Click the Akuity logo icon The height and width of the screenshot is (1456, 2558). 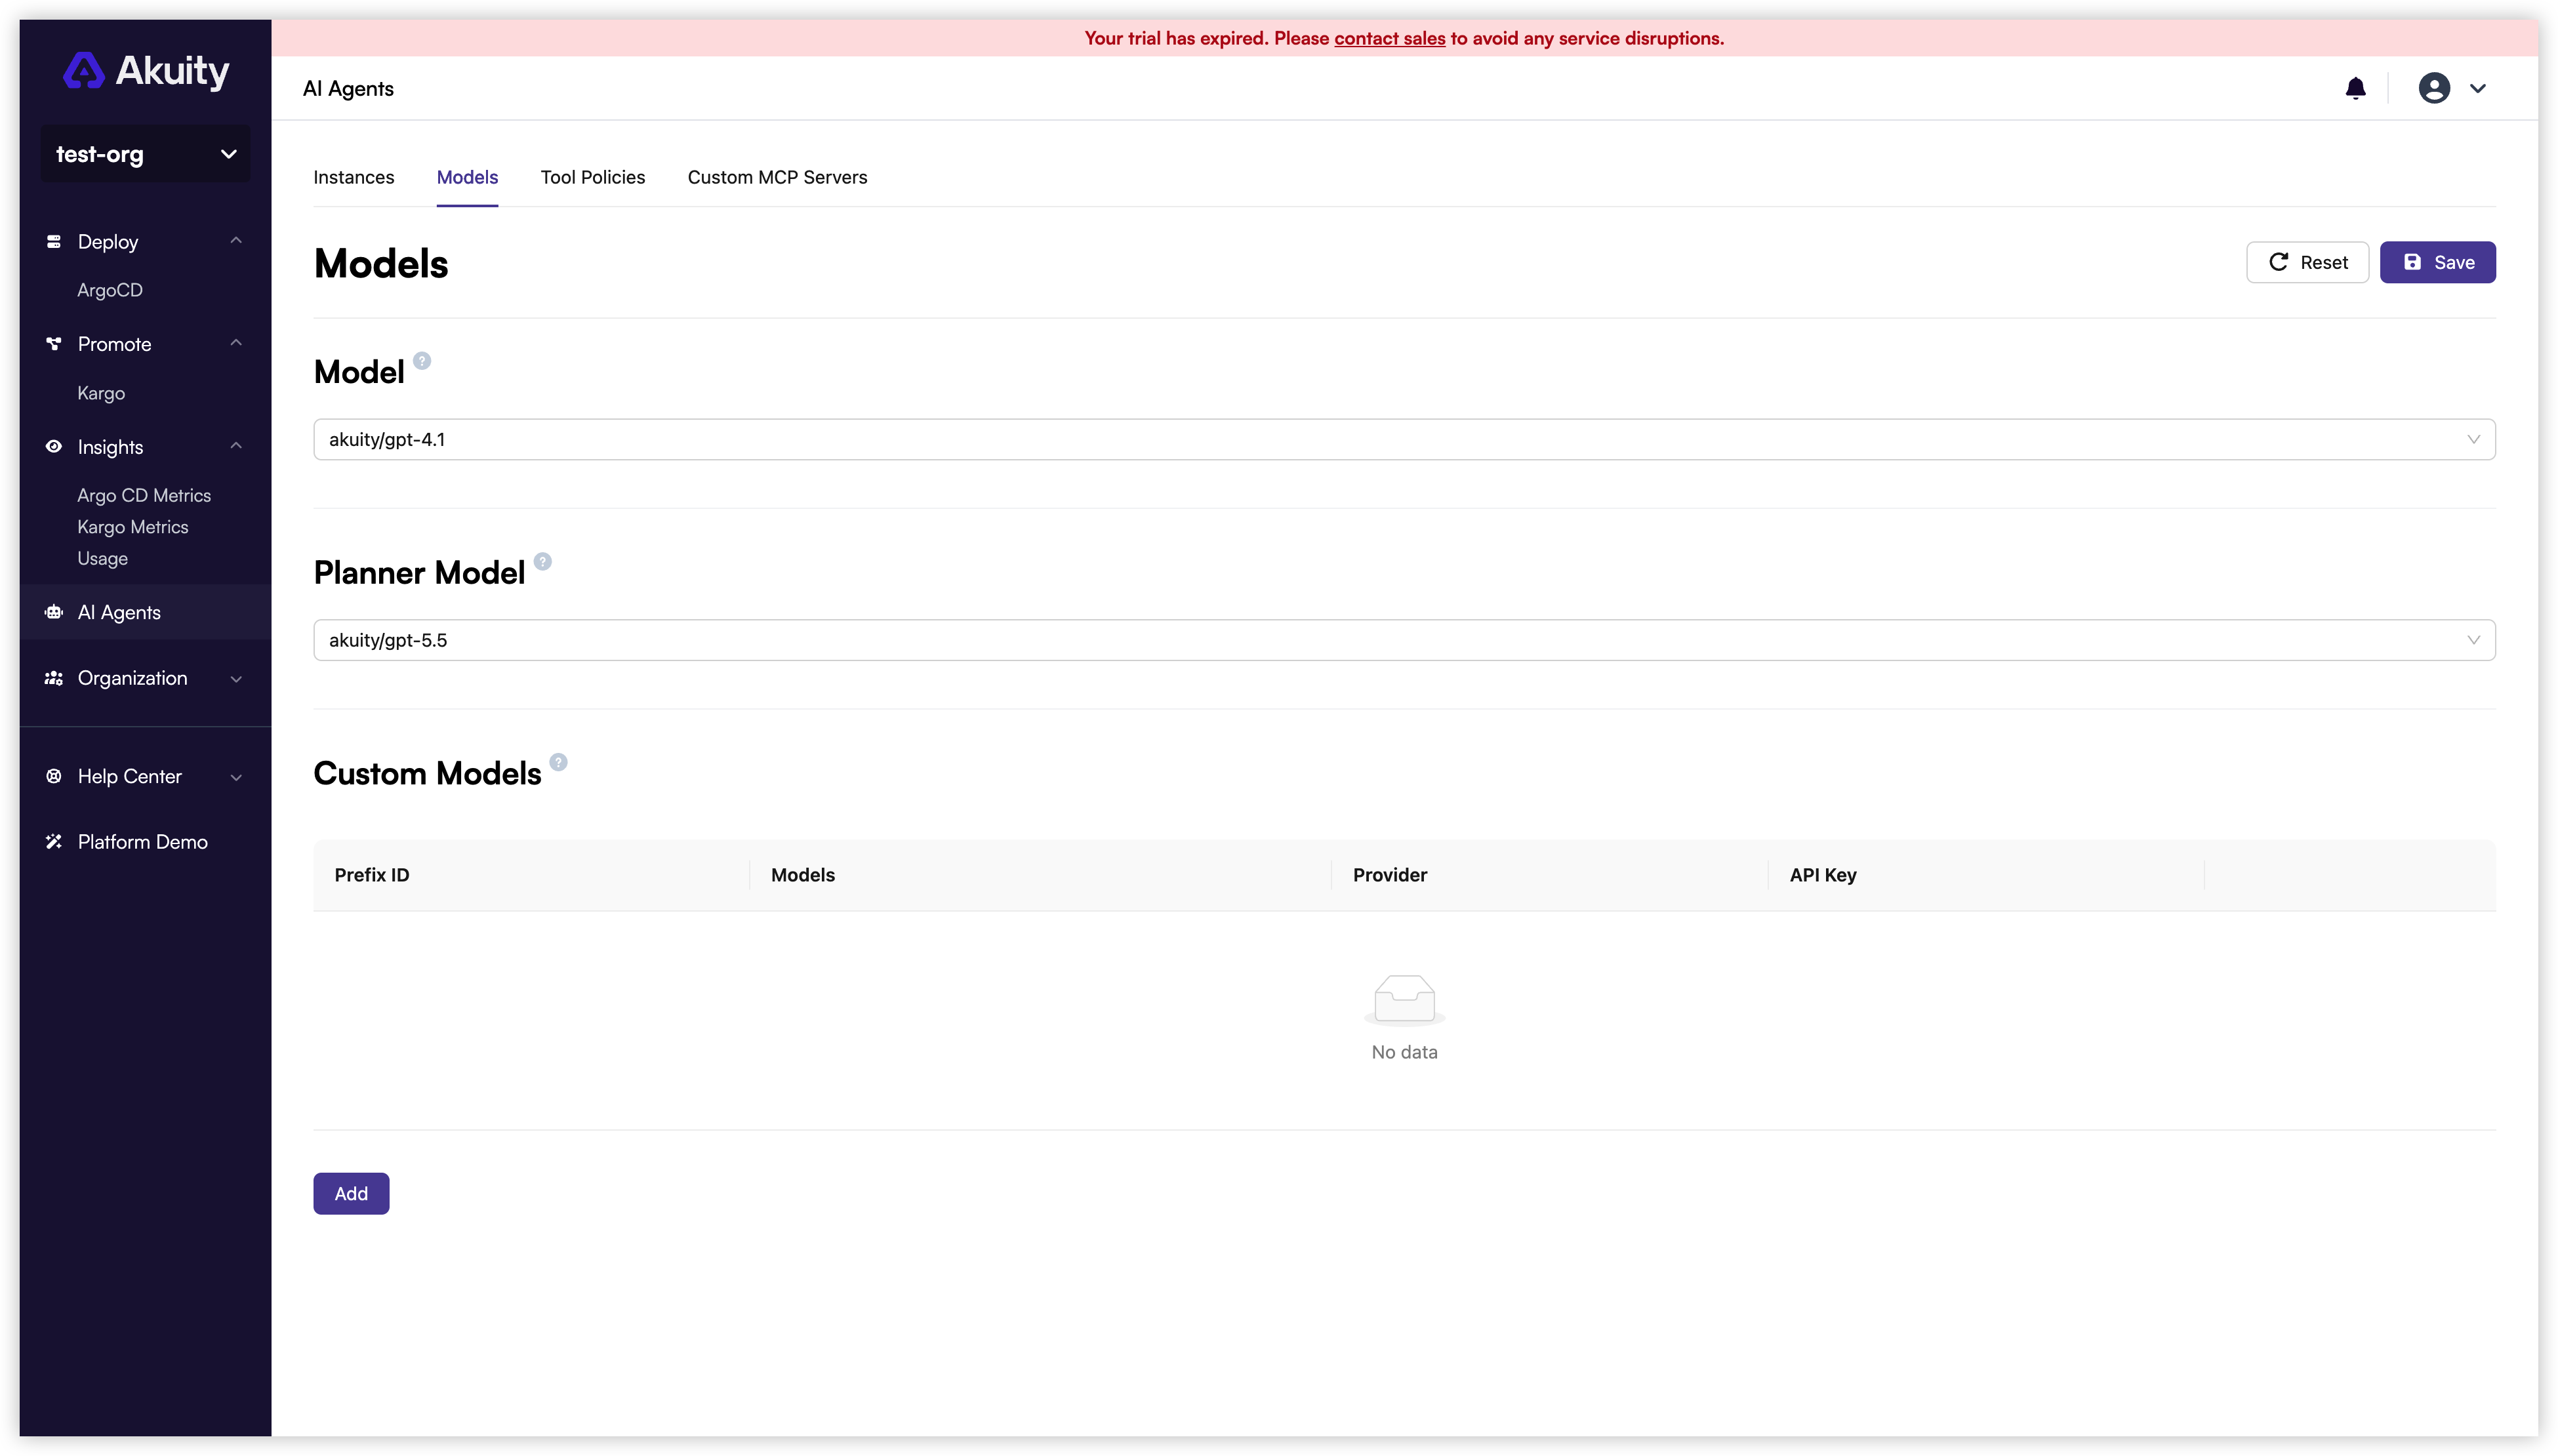tap(83, 70)
